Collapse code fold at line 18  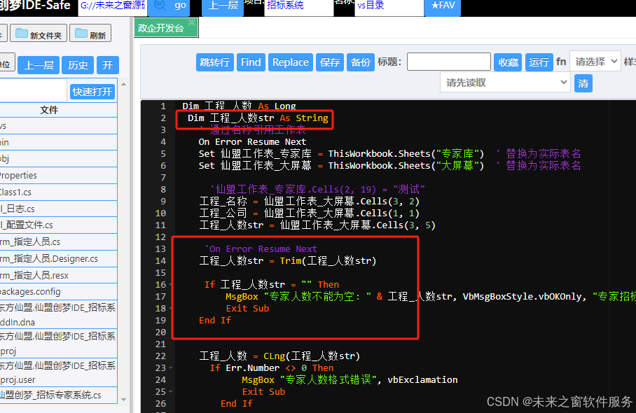170,309
